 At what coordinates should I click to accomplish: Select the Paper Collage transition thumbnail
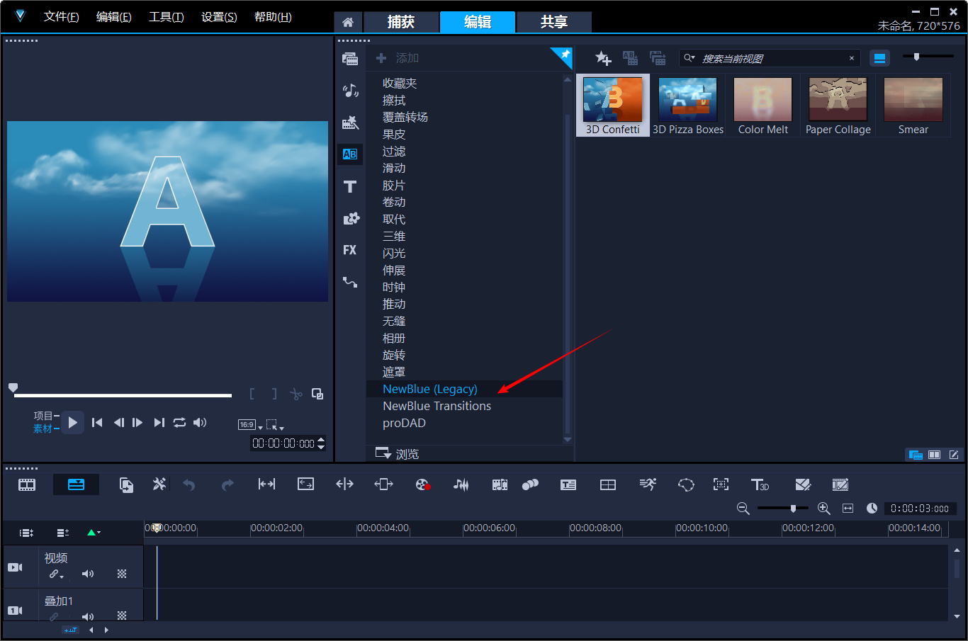(x=838, y=106)
